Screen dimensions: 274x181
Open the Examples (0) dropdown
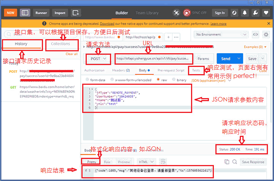(255, 47)
